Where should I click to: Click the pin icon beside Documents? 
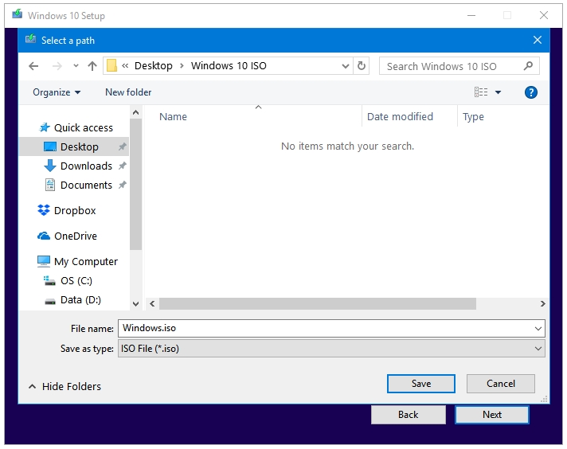[x=122, y=185]
